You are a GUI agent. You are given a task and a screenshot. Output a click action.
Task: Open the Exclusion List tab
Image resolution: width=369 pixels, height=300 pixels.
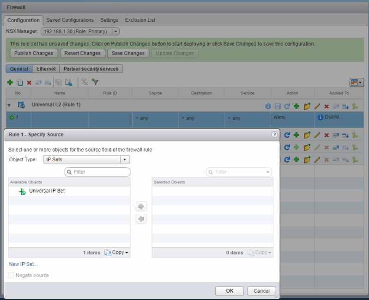click(140, 20)
